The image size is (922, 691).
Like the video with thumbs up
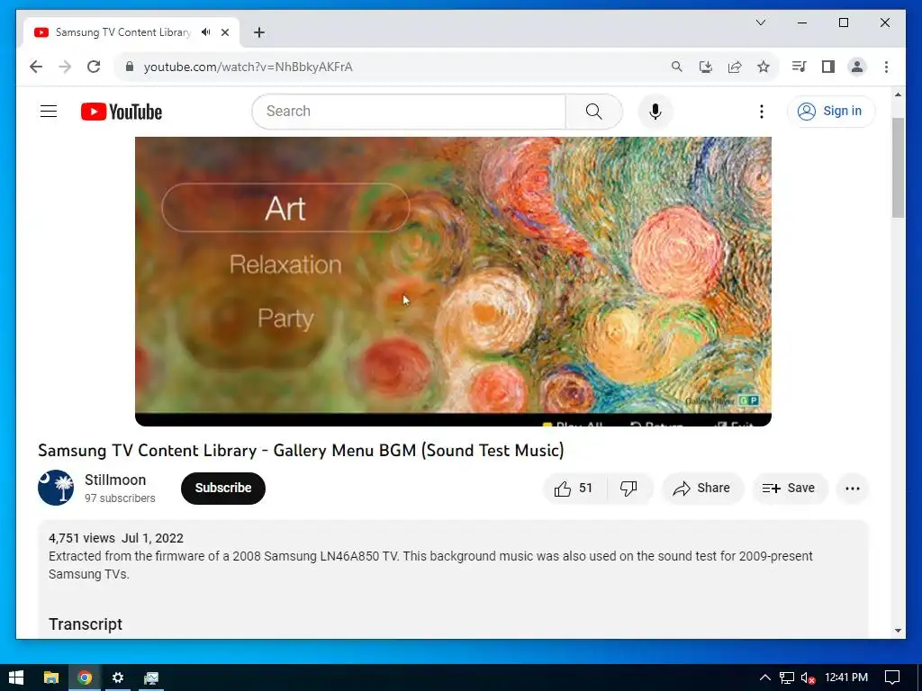[x=574, y=489]
